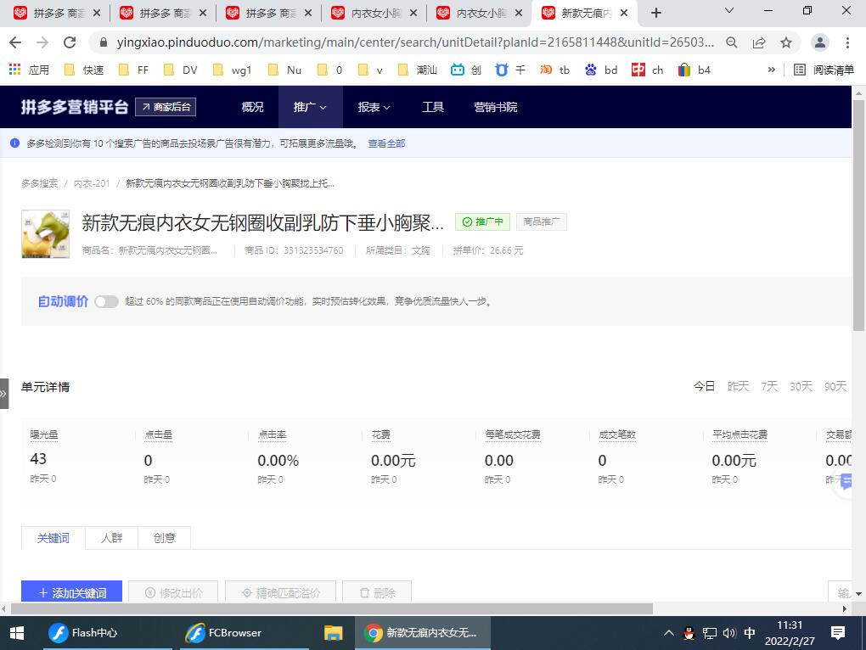
Task: View site info via the lock icon
Action: pyautogui.click(x=104, y=42)
